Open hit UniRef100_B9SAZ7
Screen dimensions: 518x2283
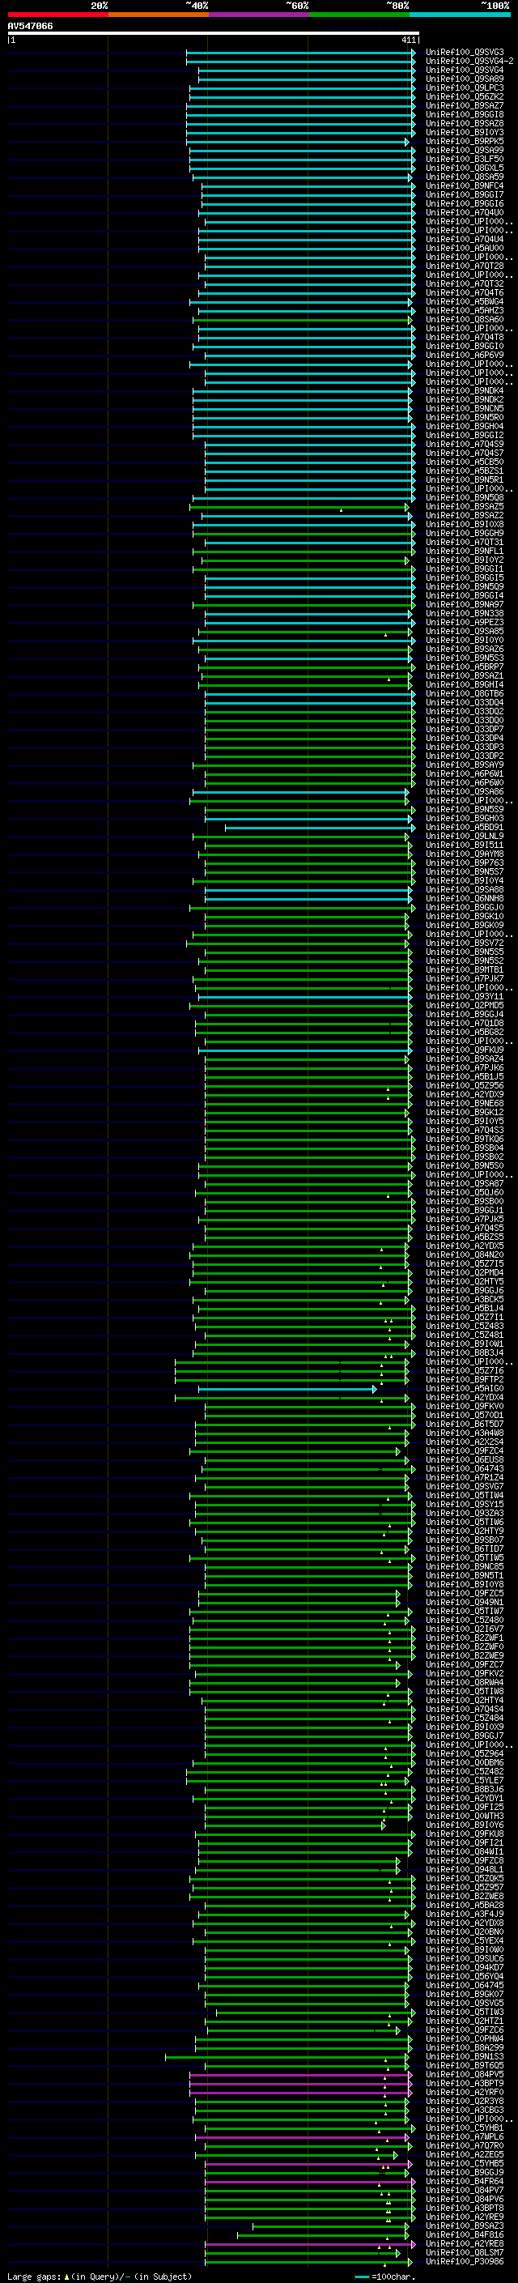(465, 105)
